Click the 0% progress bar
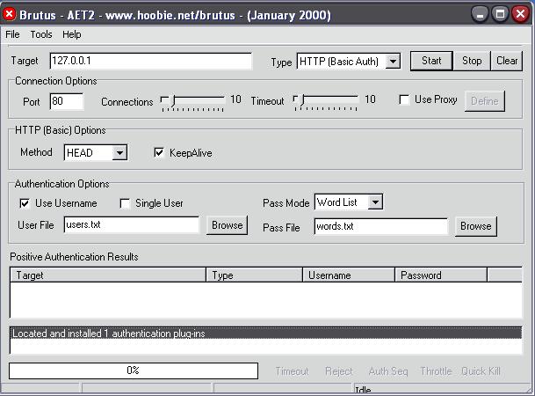 tap(134, 370)
